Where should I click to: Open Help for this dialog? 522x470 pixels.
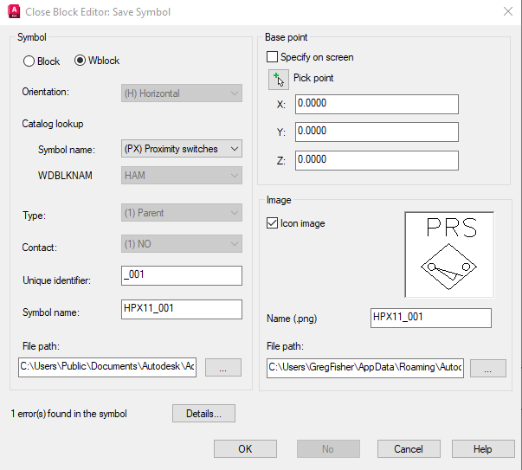click(483, 449)
